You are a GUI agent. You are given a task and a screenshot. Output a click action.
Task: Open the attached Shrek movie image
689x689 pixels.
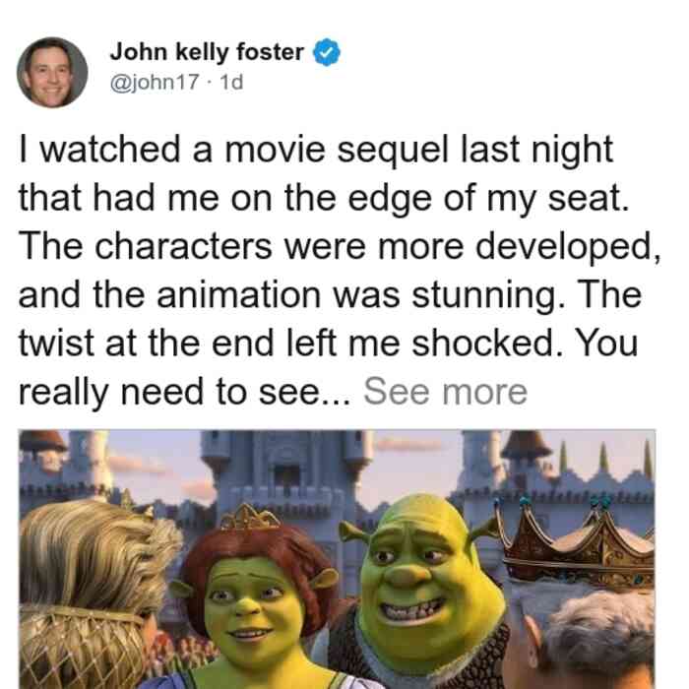337,559
